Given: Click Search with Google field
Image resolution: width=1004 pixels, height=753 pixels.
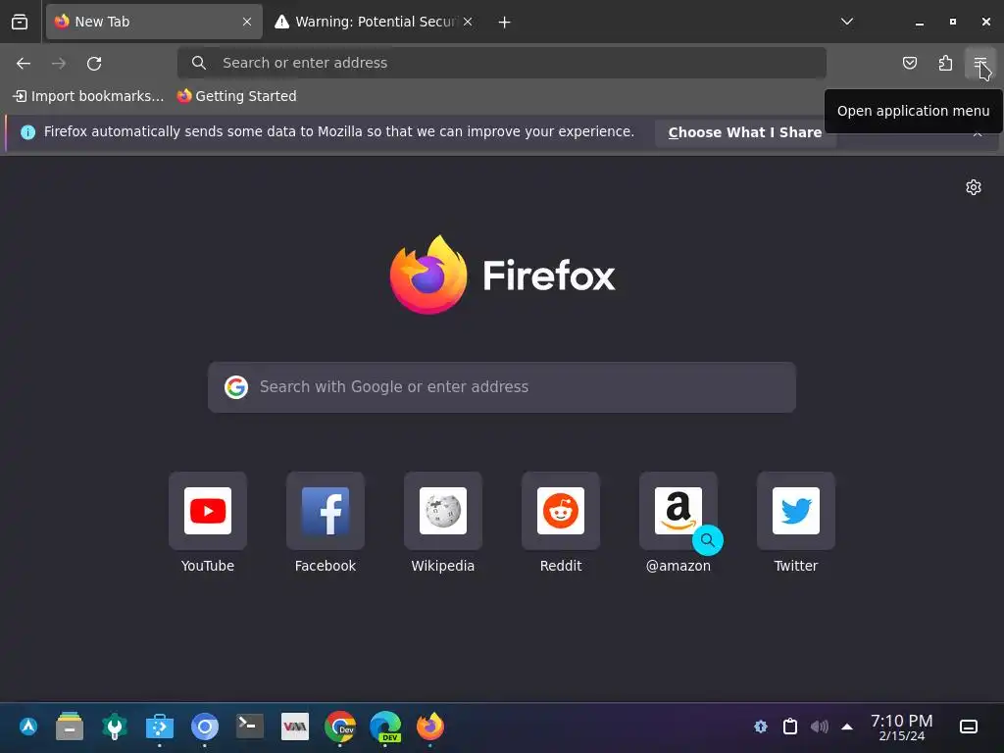Looking at the screenshot, I should (x=502, y=386).
